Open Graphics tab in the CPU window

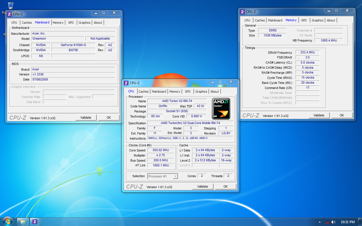[x=201, y=92]
